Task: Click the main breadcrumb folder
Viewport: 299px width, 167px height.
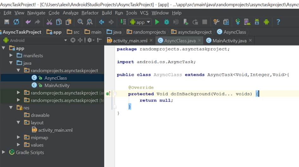Action: click(93, 32)
